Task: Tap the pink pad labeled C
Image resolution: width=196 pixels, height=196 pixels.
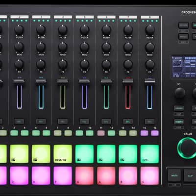Action: click(149, 175)
